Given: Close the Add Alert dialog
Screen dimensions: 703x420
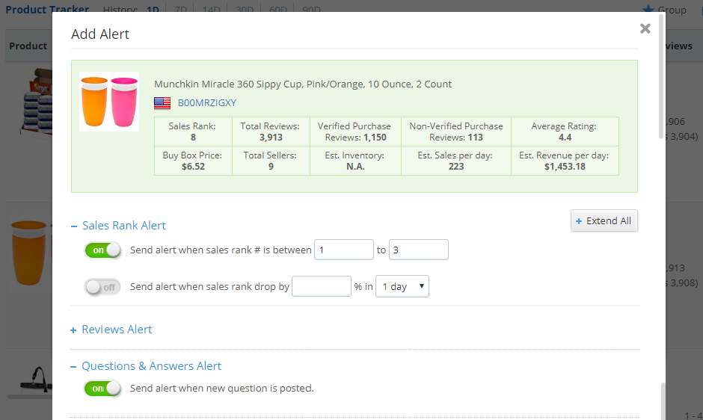Looking at the screenshot, I should click(x=645, y=28).
